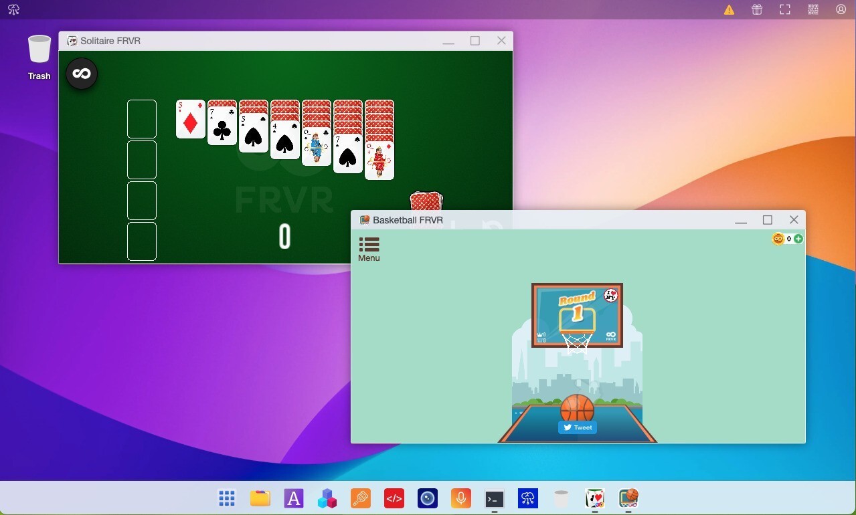The width and height of the screenshot is (856, 515).
Task: Open the Menu in Basketball FRVR
Action: click(x=369, y=248)
